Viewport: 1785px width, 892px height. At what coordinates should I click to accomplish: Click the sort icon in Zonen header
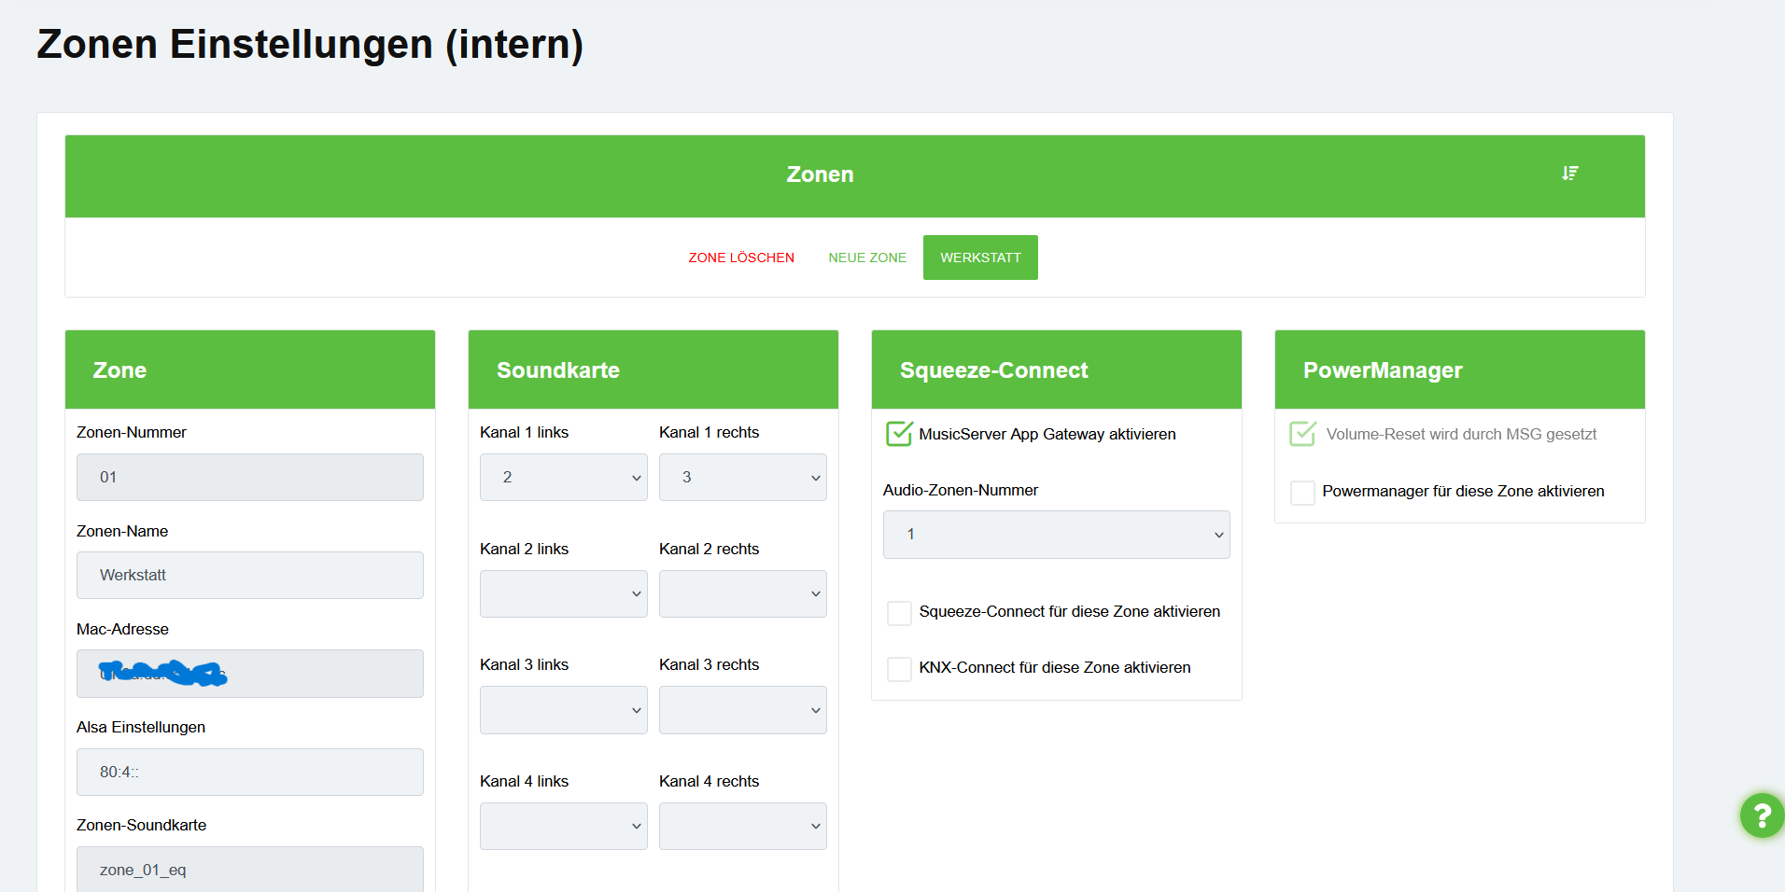point(1570,174)
